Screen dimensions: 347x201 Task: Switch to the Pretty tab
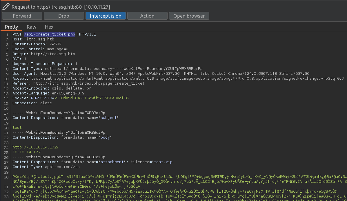[x=12, y=27]
